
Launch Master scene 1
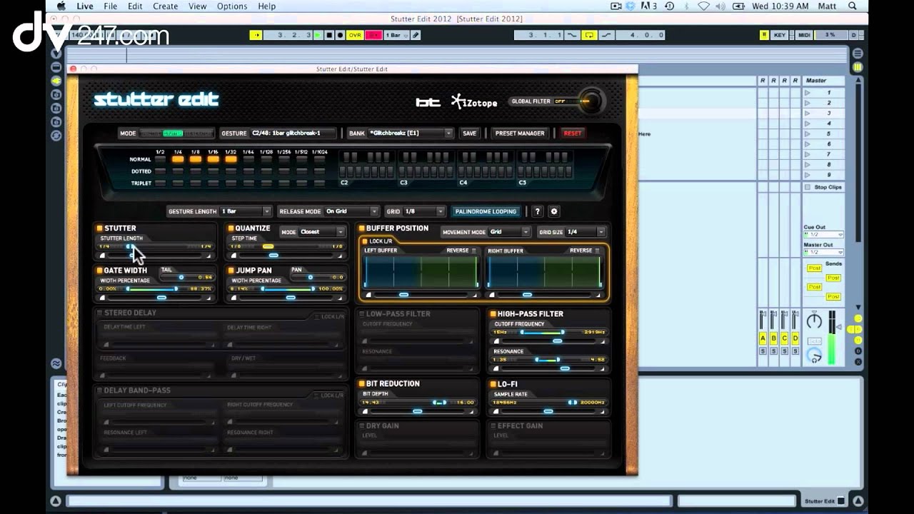click(808, 93)
